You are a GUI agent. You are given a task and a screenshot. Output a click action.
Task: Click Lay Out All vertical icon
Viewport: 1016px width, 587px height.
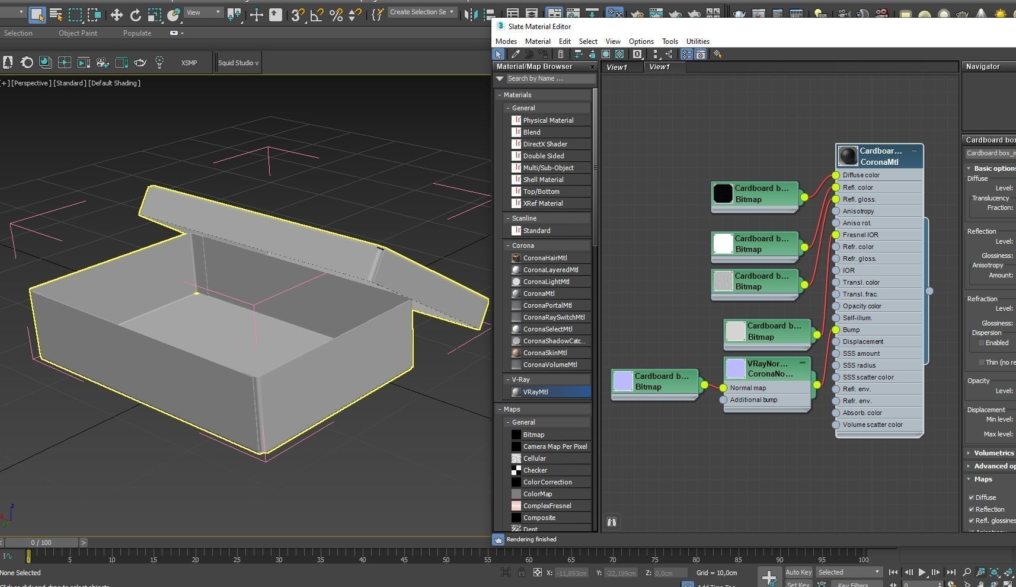(655, 54)
